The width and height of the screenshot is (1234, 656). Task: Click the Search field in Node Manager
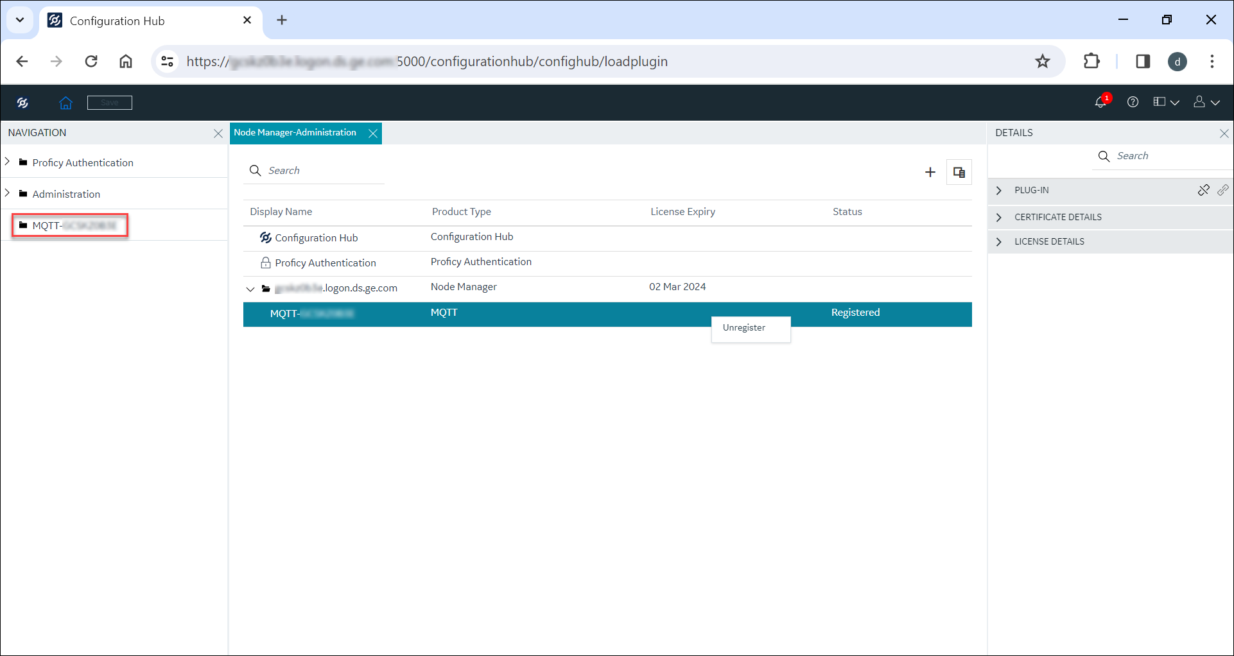pos(314,171)
